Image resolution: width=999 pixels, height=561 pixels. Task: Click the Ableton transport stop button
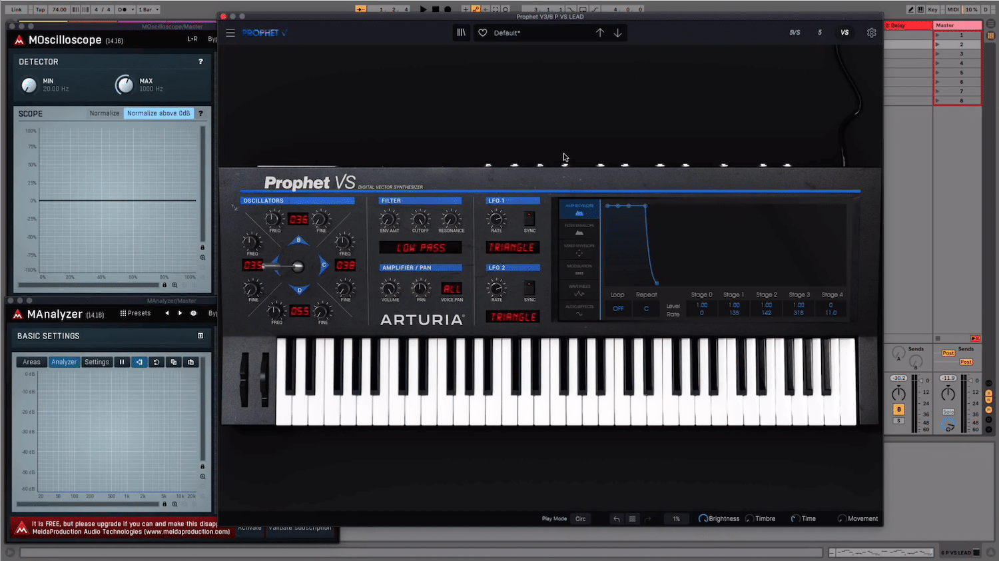(436, 9)
